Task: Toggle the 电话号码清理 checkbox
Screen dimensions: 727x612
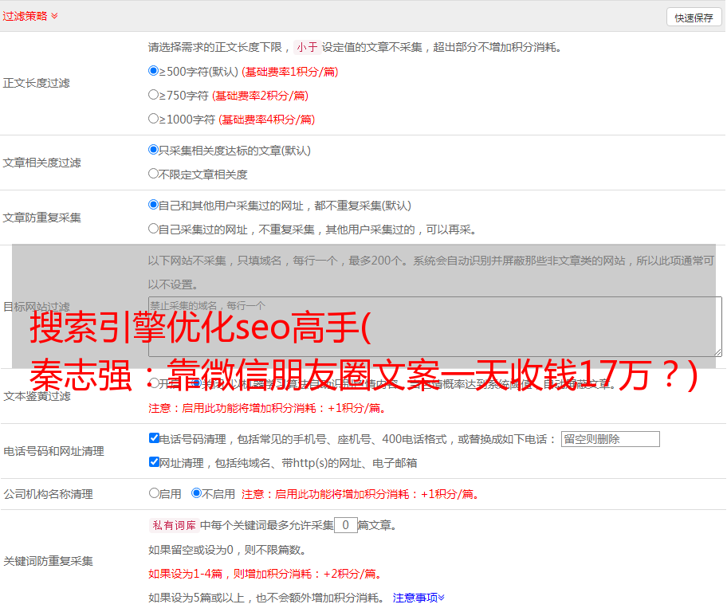Action: pos(154,438)
